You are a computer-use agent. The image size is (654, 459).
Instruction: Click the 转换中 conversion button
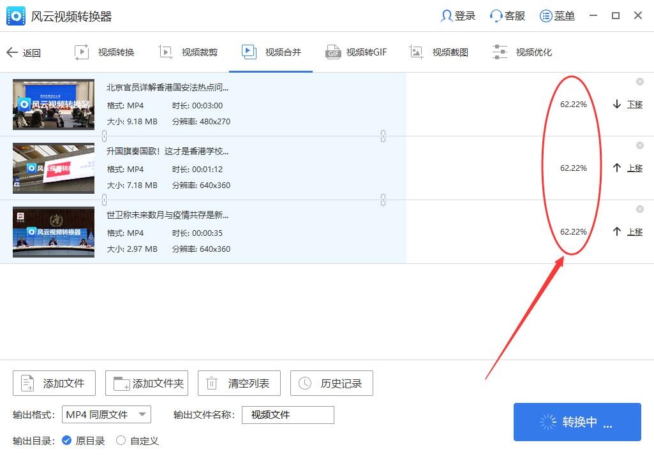(x=576, y=421)
